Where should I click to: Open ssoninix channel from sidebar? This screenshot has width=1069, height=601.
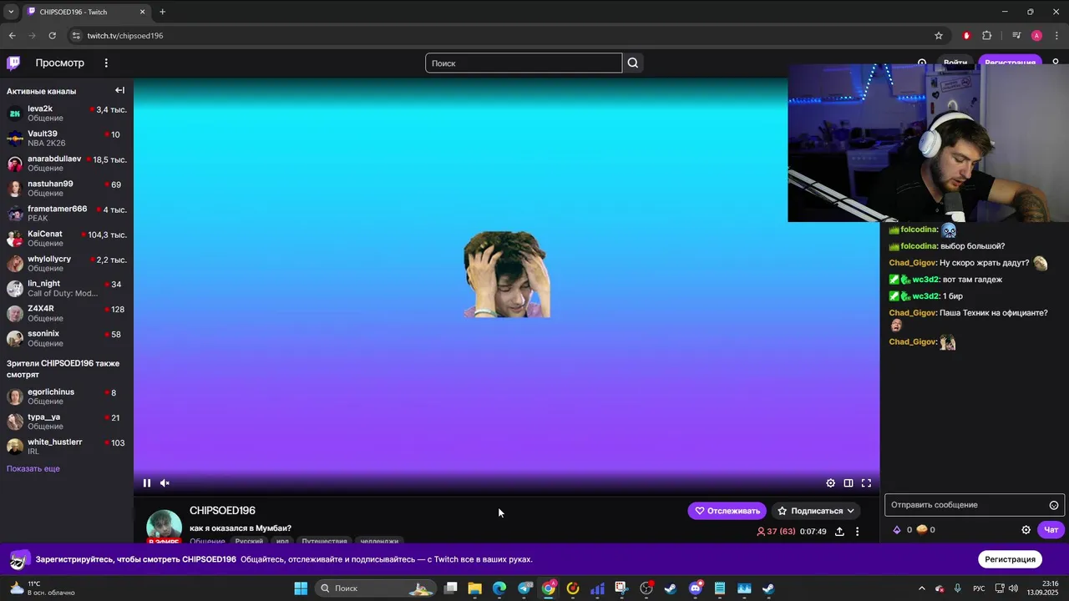pos(67,338)
